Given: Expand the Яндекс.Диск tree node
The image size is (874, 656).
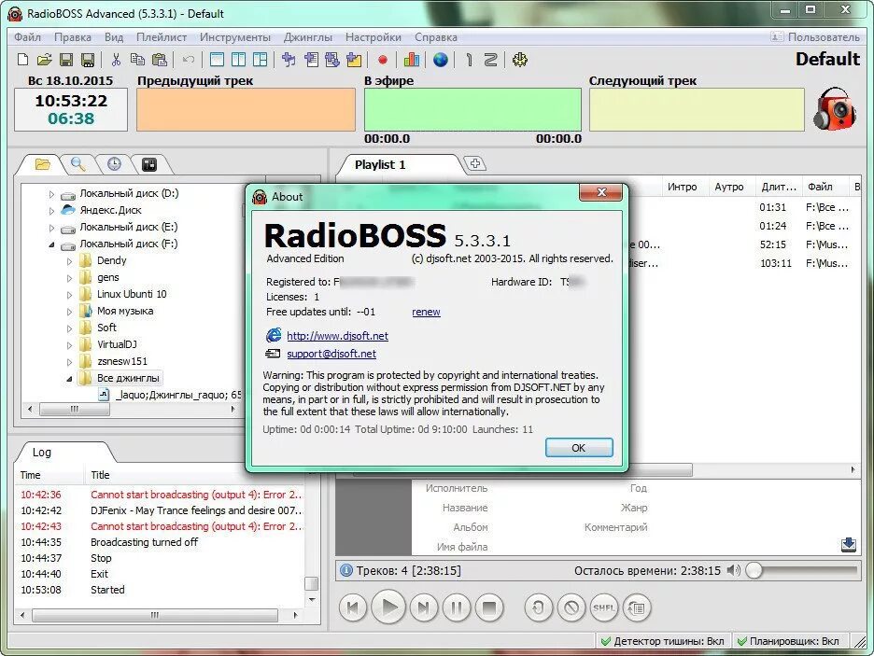Looking at the screenshot, I should [52, 211].
